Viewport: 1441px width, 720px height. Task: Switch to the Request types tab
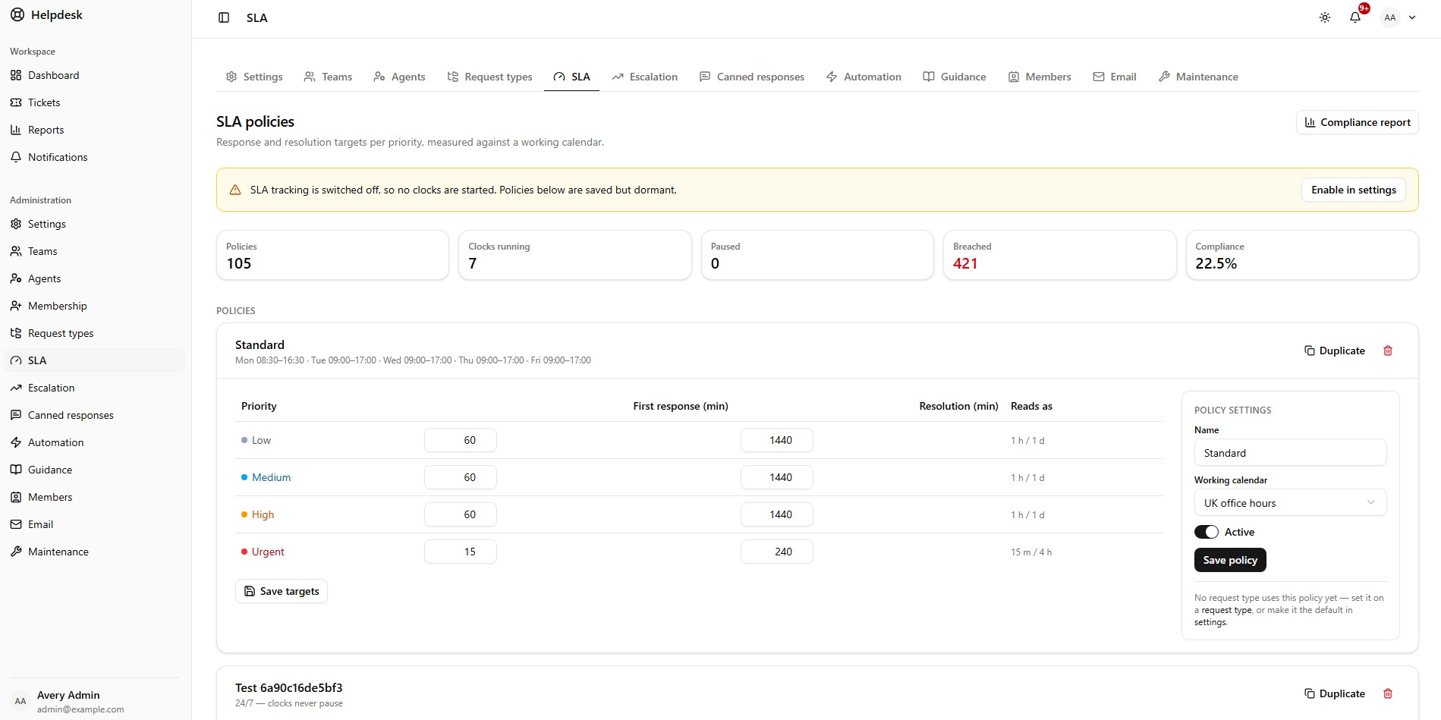[x=489, y=77]
